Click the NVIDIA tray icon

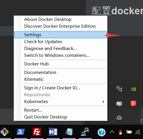(133, 89)
